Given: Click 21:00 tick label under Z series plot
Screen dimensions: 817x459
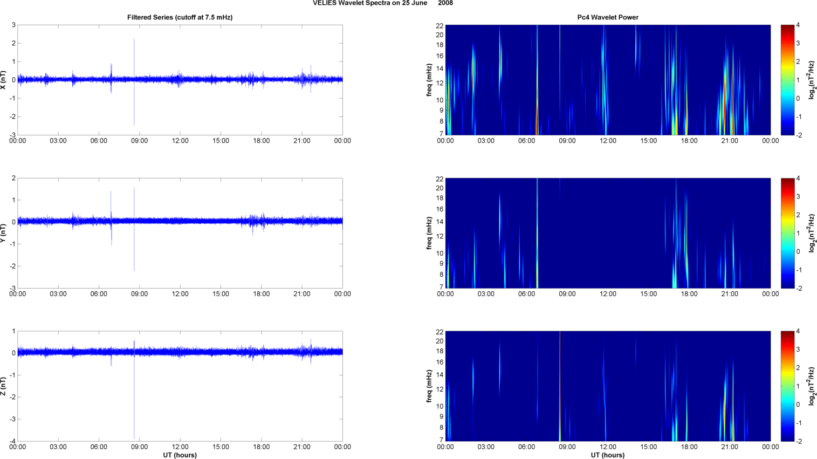Looking at the screenshot, I should pos(302,447).
